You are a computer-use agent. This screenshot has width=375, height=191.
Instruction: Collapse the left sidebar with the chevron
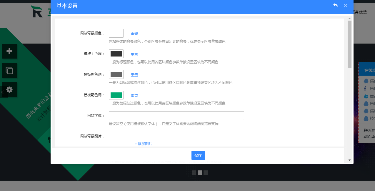coord(2,92)
